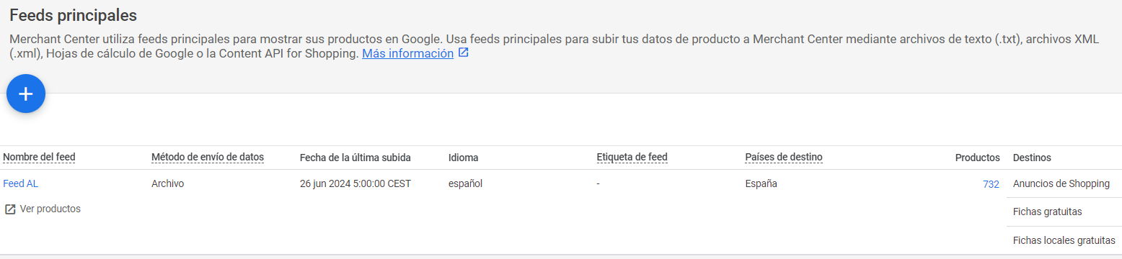Click the Método de envío de datos header
The height and width of the screenshot is (259, 1122).
tap(208, 157)
